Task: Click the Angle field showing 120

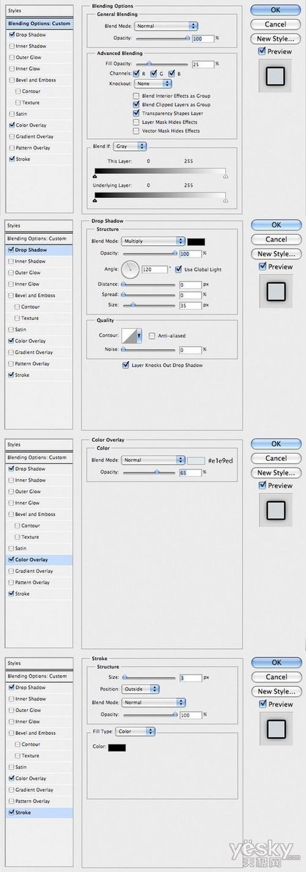Action: coord(155,269)
